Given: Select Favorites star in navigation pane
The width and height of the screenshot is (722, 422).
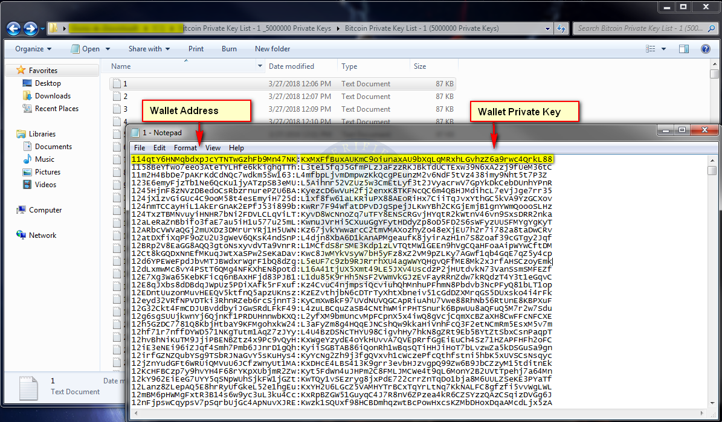Looking at the screenshot, I should pyautogui.click(x=21, y=71).
